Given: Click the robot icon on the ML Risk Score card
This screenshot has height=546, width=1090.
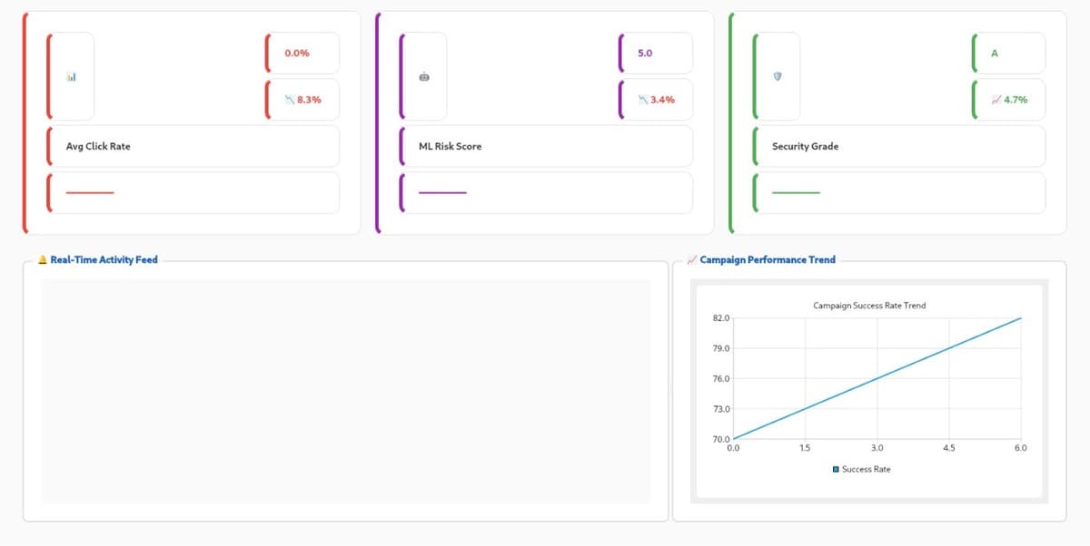Looking at the screenshot, I should click(x=423, y=76).
